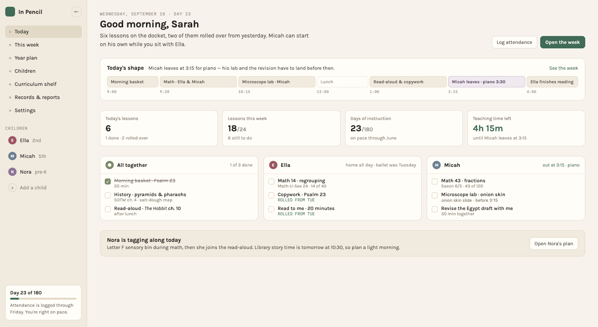Mark Read to me 20 minutes done
The height and width of the screenshot is (327, 598).
[271, 209]
